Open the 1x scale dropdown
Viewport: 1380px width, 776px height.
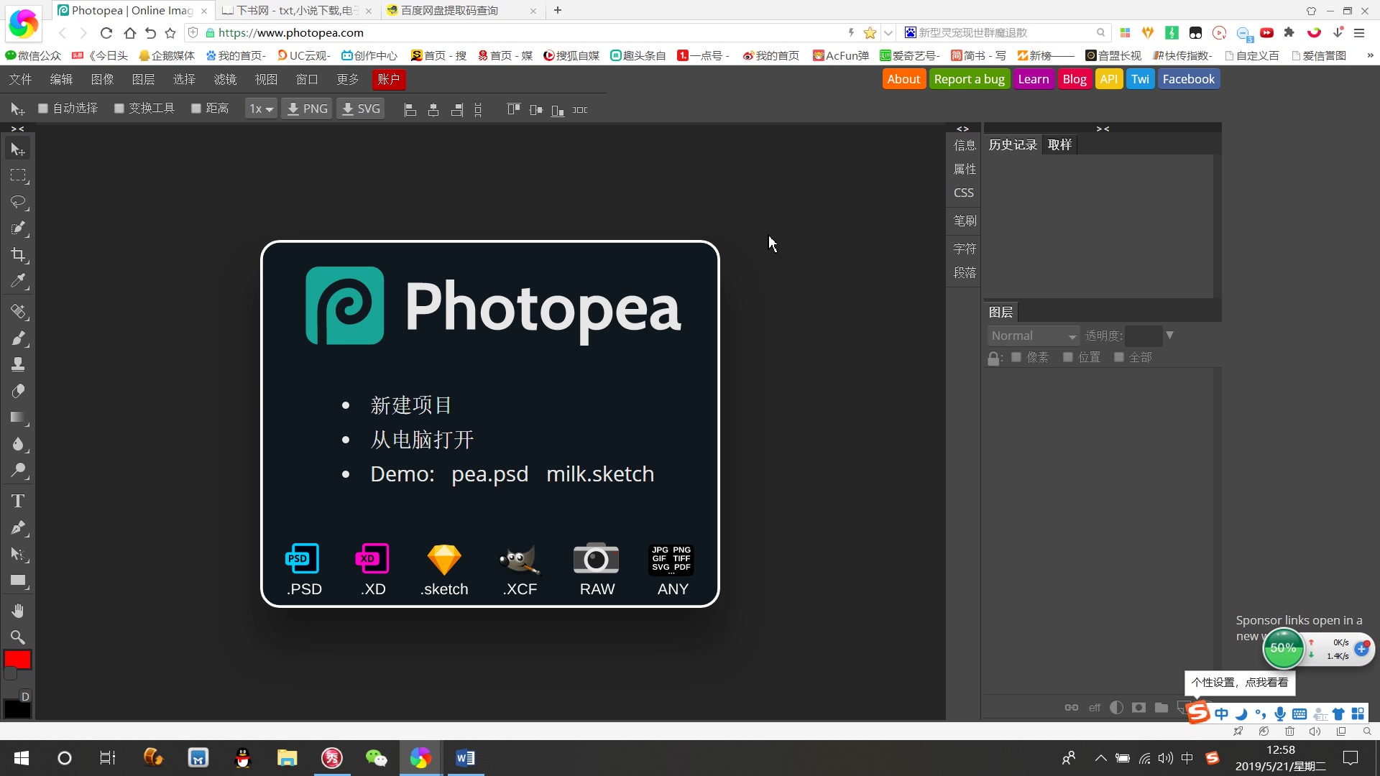coord(261,109)
